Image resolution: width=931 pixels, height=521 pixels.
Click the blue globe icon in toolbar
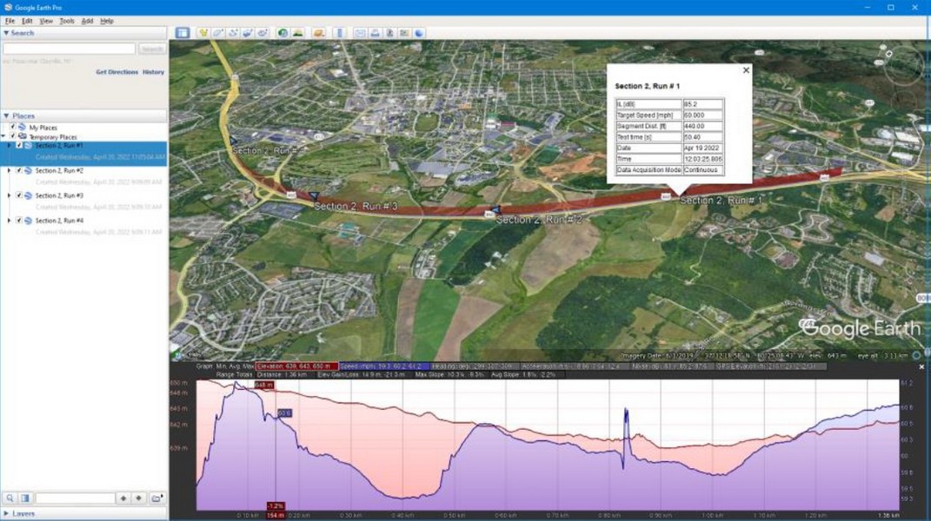[x=420, y=33]
